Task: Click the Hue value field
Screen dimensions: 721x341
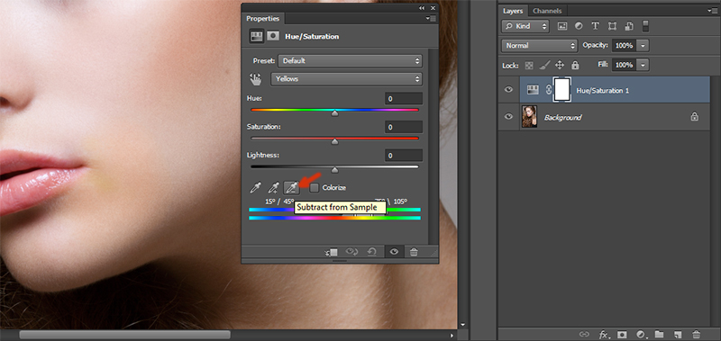Action: [404, 98]
